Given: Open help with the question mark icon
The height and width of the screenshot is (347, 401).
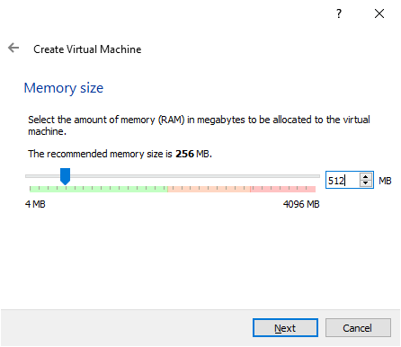Looking at the screenshot, I should pyautogui.click(x=339, y=13).
